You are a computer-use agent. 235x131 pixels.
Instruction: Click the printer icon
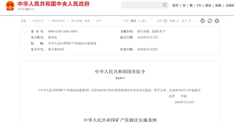tap(165, 21)
